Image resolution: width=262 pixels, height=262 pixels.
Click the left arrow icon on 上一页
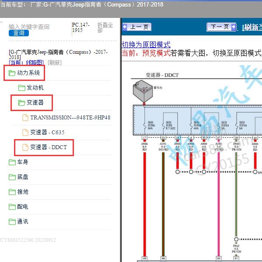[x=125, y=27]
